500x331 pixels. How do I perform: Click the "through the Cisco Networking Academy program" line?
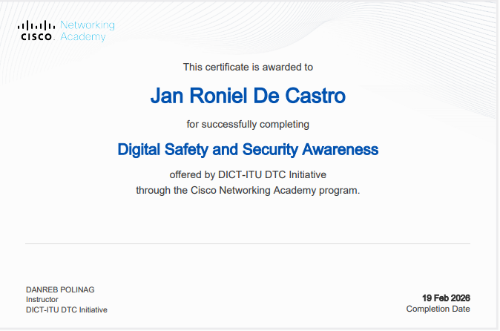[248, 190]
